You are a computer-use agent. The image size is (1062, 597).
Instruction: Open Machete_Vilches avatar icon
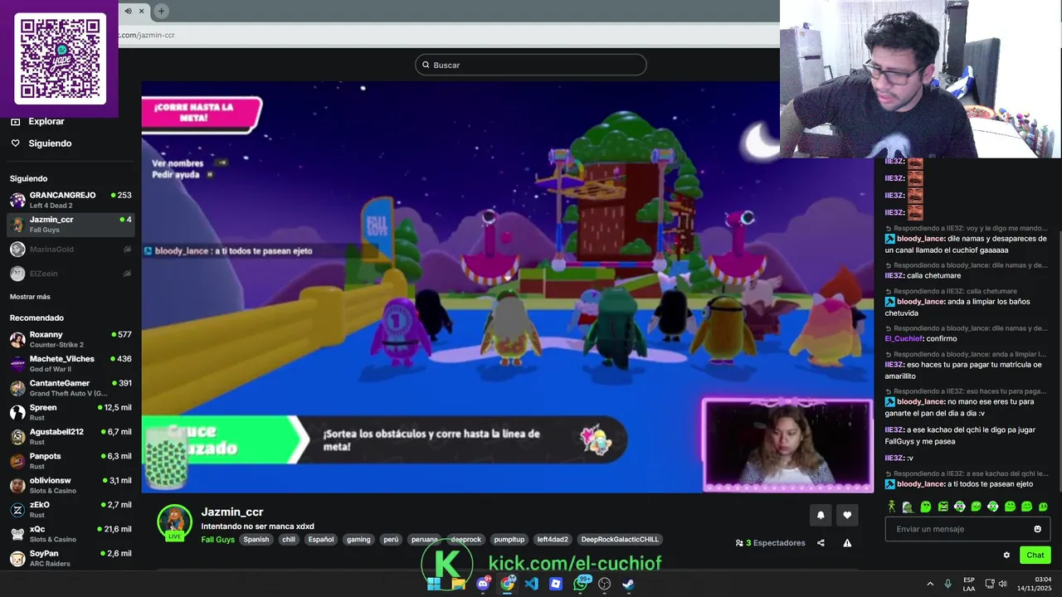[x=17, y=363]
